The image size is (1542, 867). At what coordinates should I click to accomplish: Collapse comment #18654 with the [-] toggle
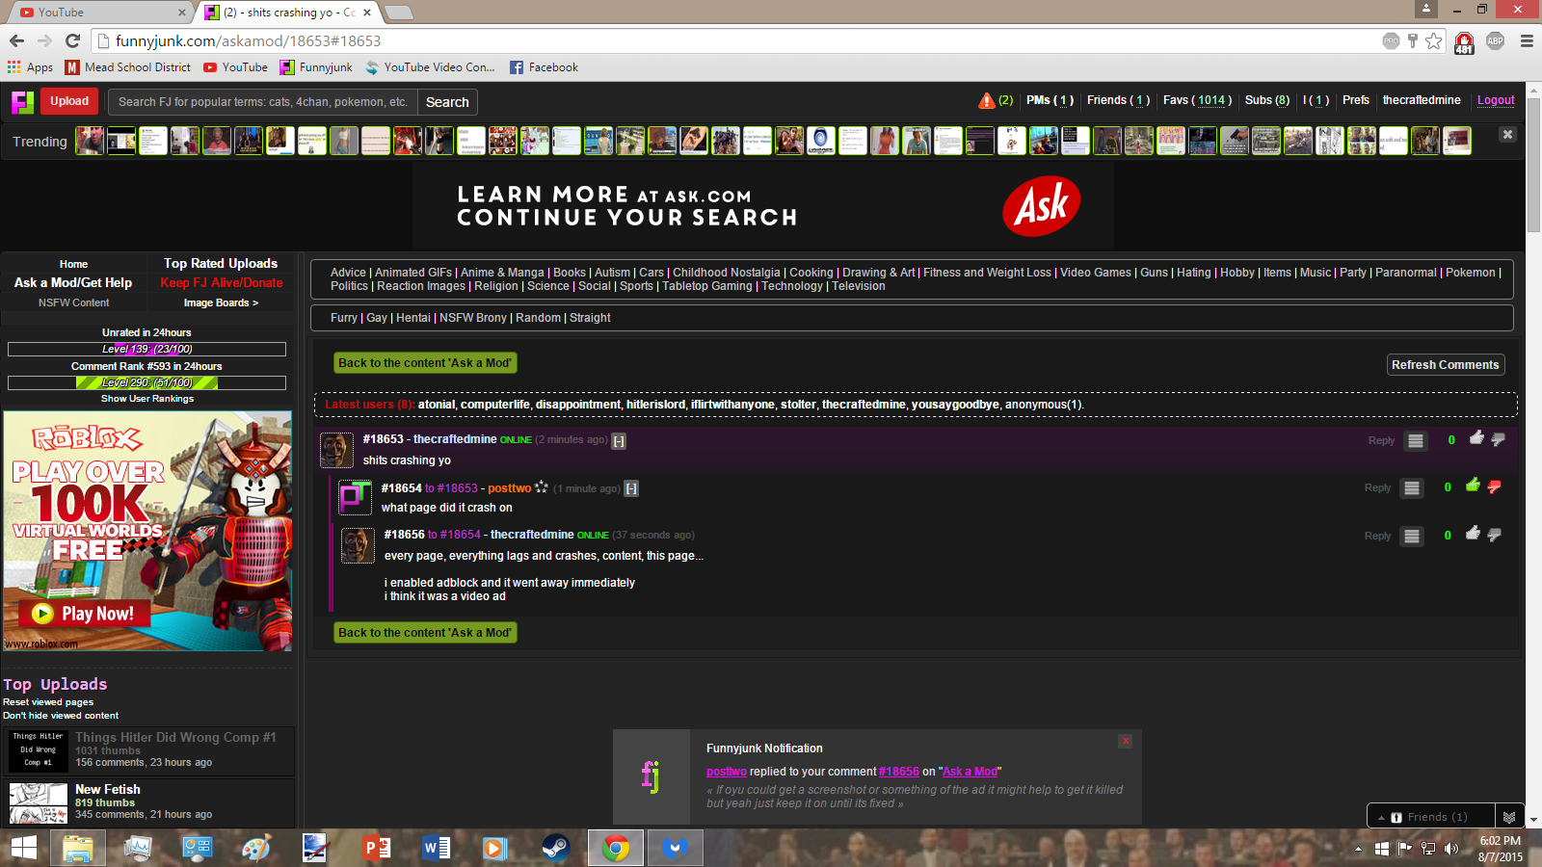(631, 489)
